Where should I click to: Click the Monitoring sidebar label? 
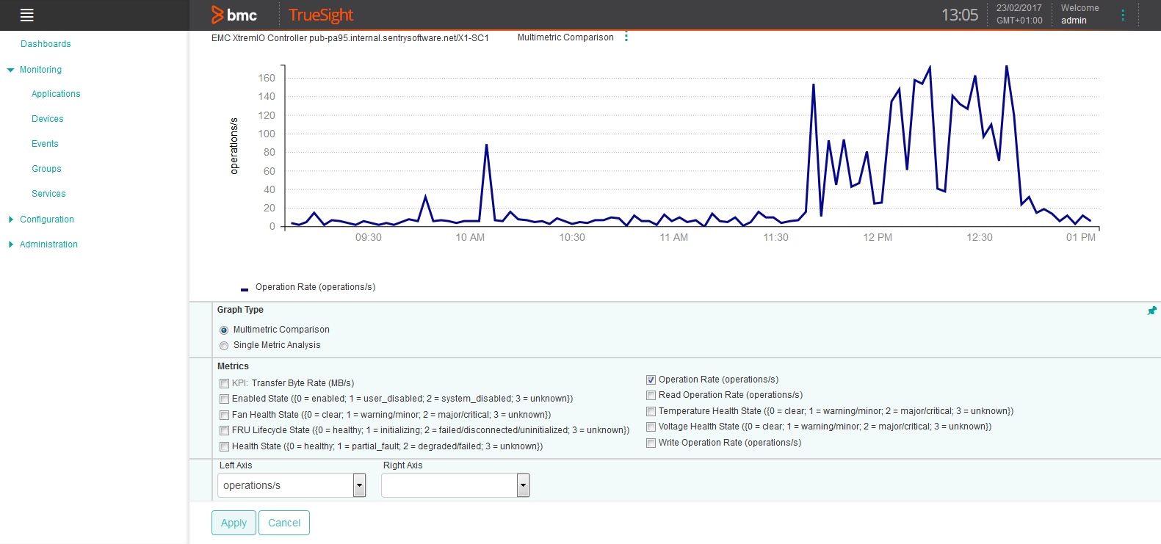[x=40, y=70]
